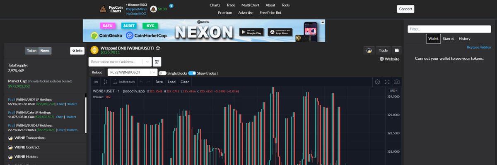Switch to the Polygon (Matic) network
Image resolution: width=497 pixels, height=165 pixels.
pos(136,9)
